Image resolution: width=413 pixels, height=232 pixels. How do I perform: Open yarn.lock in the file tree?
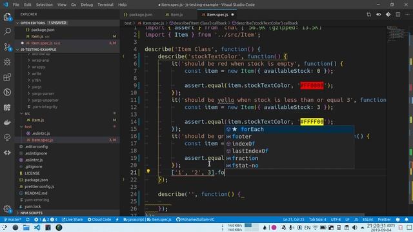[x=33, y=206]
